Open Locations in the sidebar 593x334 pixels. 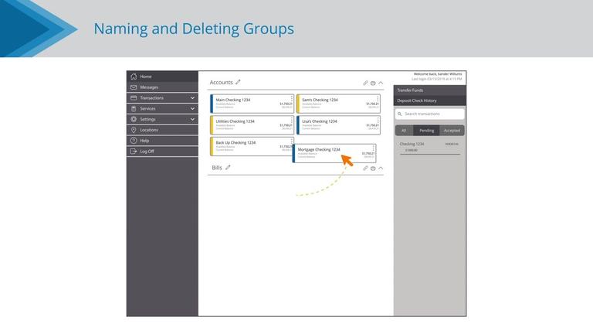(x=162, y=130)
